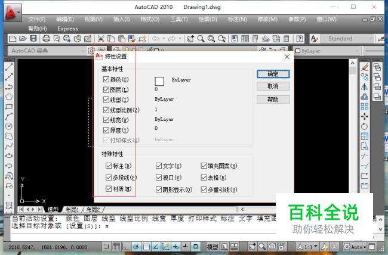
Task: Click the Plot Preview icon
Action: coord(57,39)
